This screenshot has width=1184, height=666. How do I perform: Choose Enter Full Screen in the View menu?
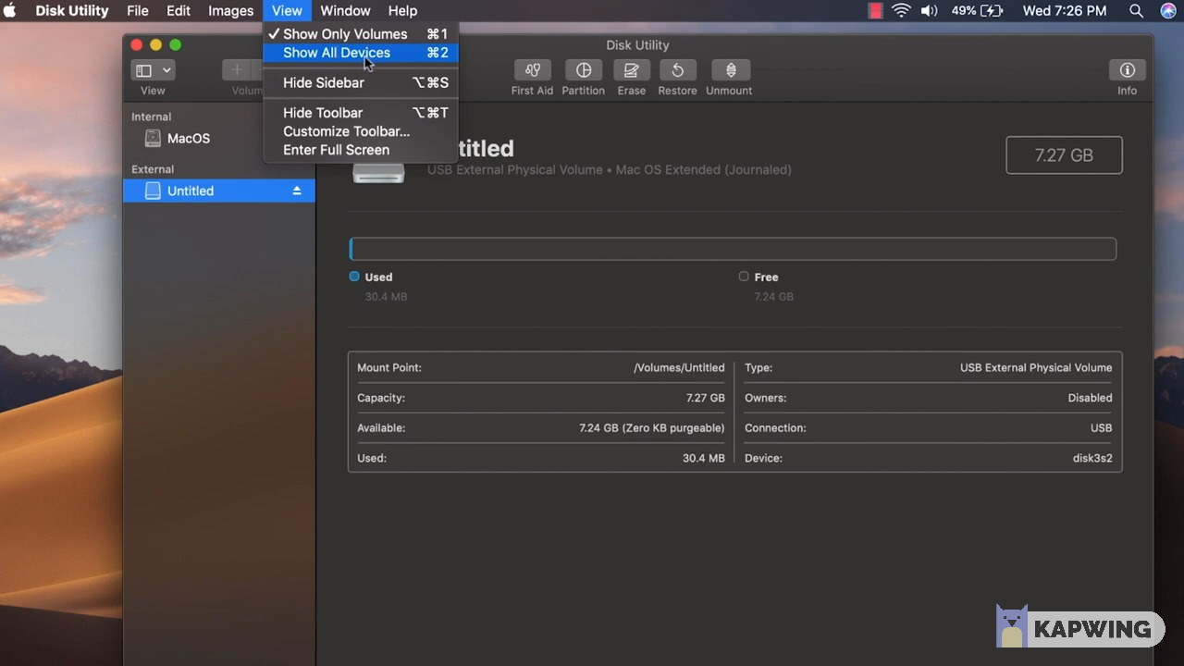360,150
